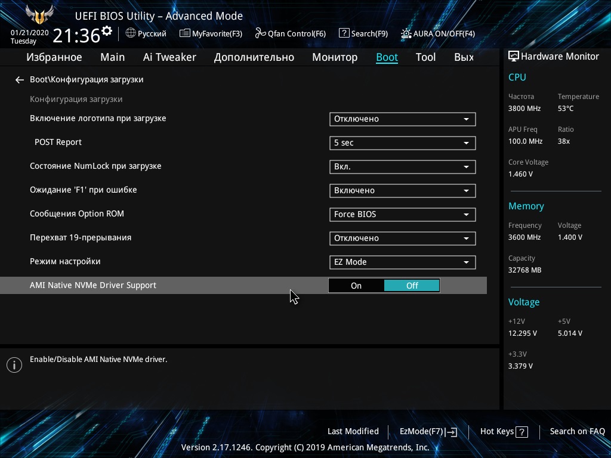Screen dimensions: 611x458
Task: Open the Tool tab
Action: (425, 57)
